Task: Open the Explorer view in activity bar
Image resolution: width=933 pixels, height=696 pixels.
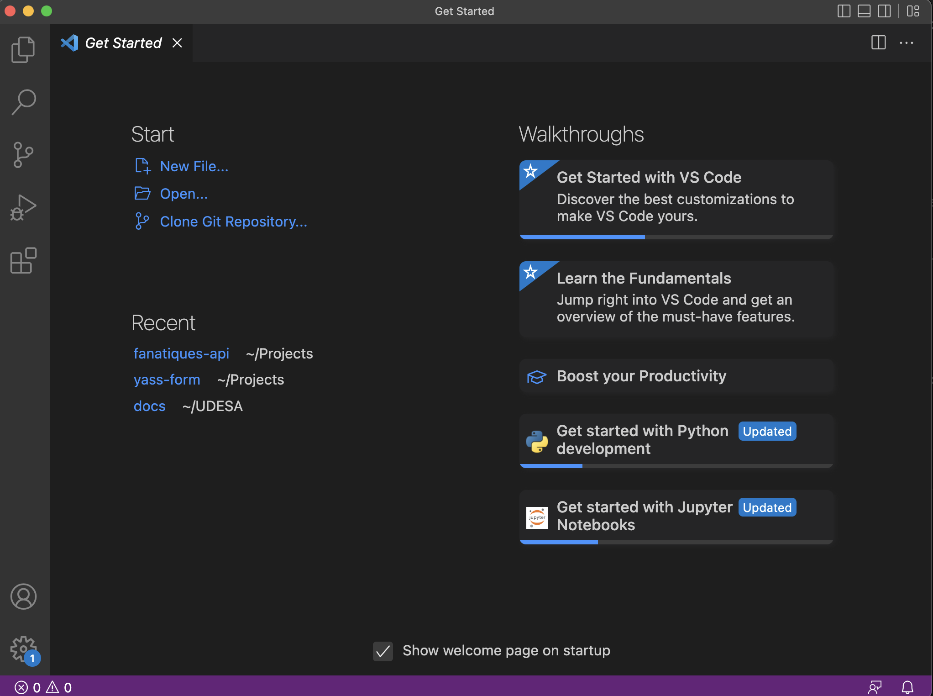Action: click(x=23, y=50)
